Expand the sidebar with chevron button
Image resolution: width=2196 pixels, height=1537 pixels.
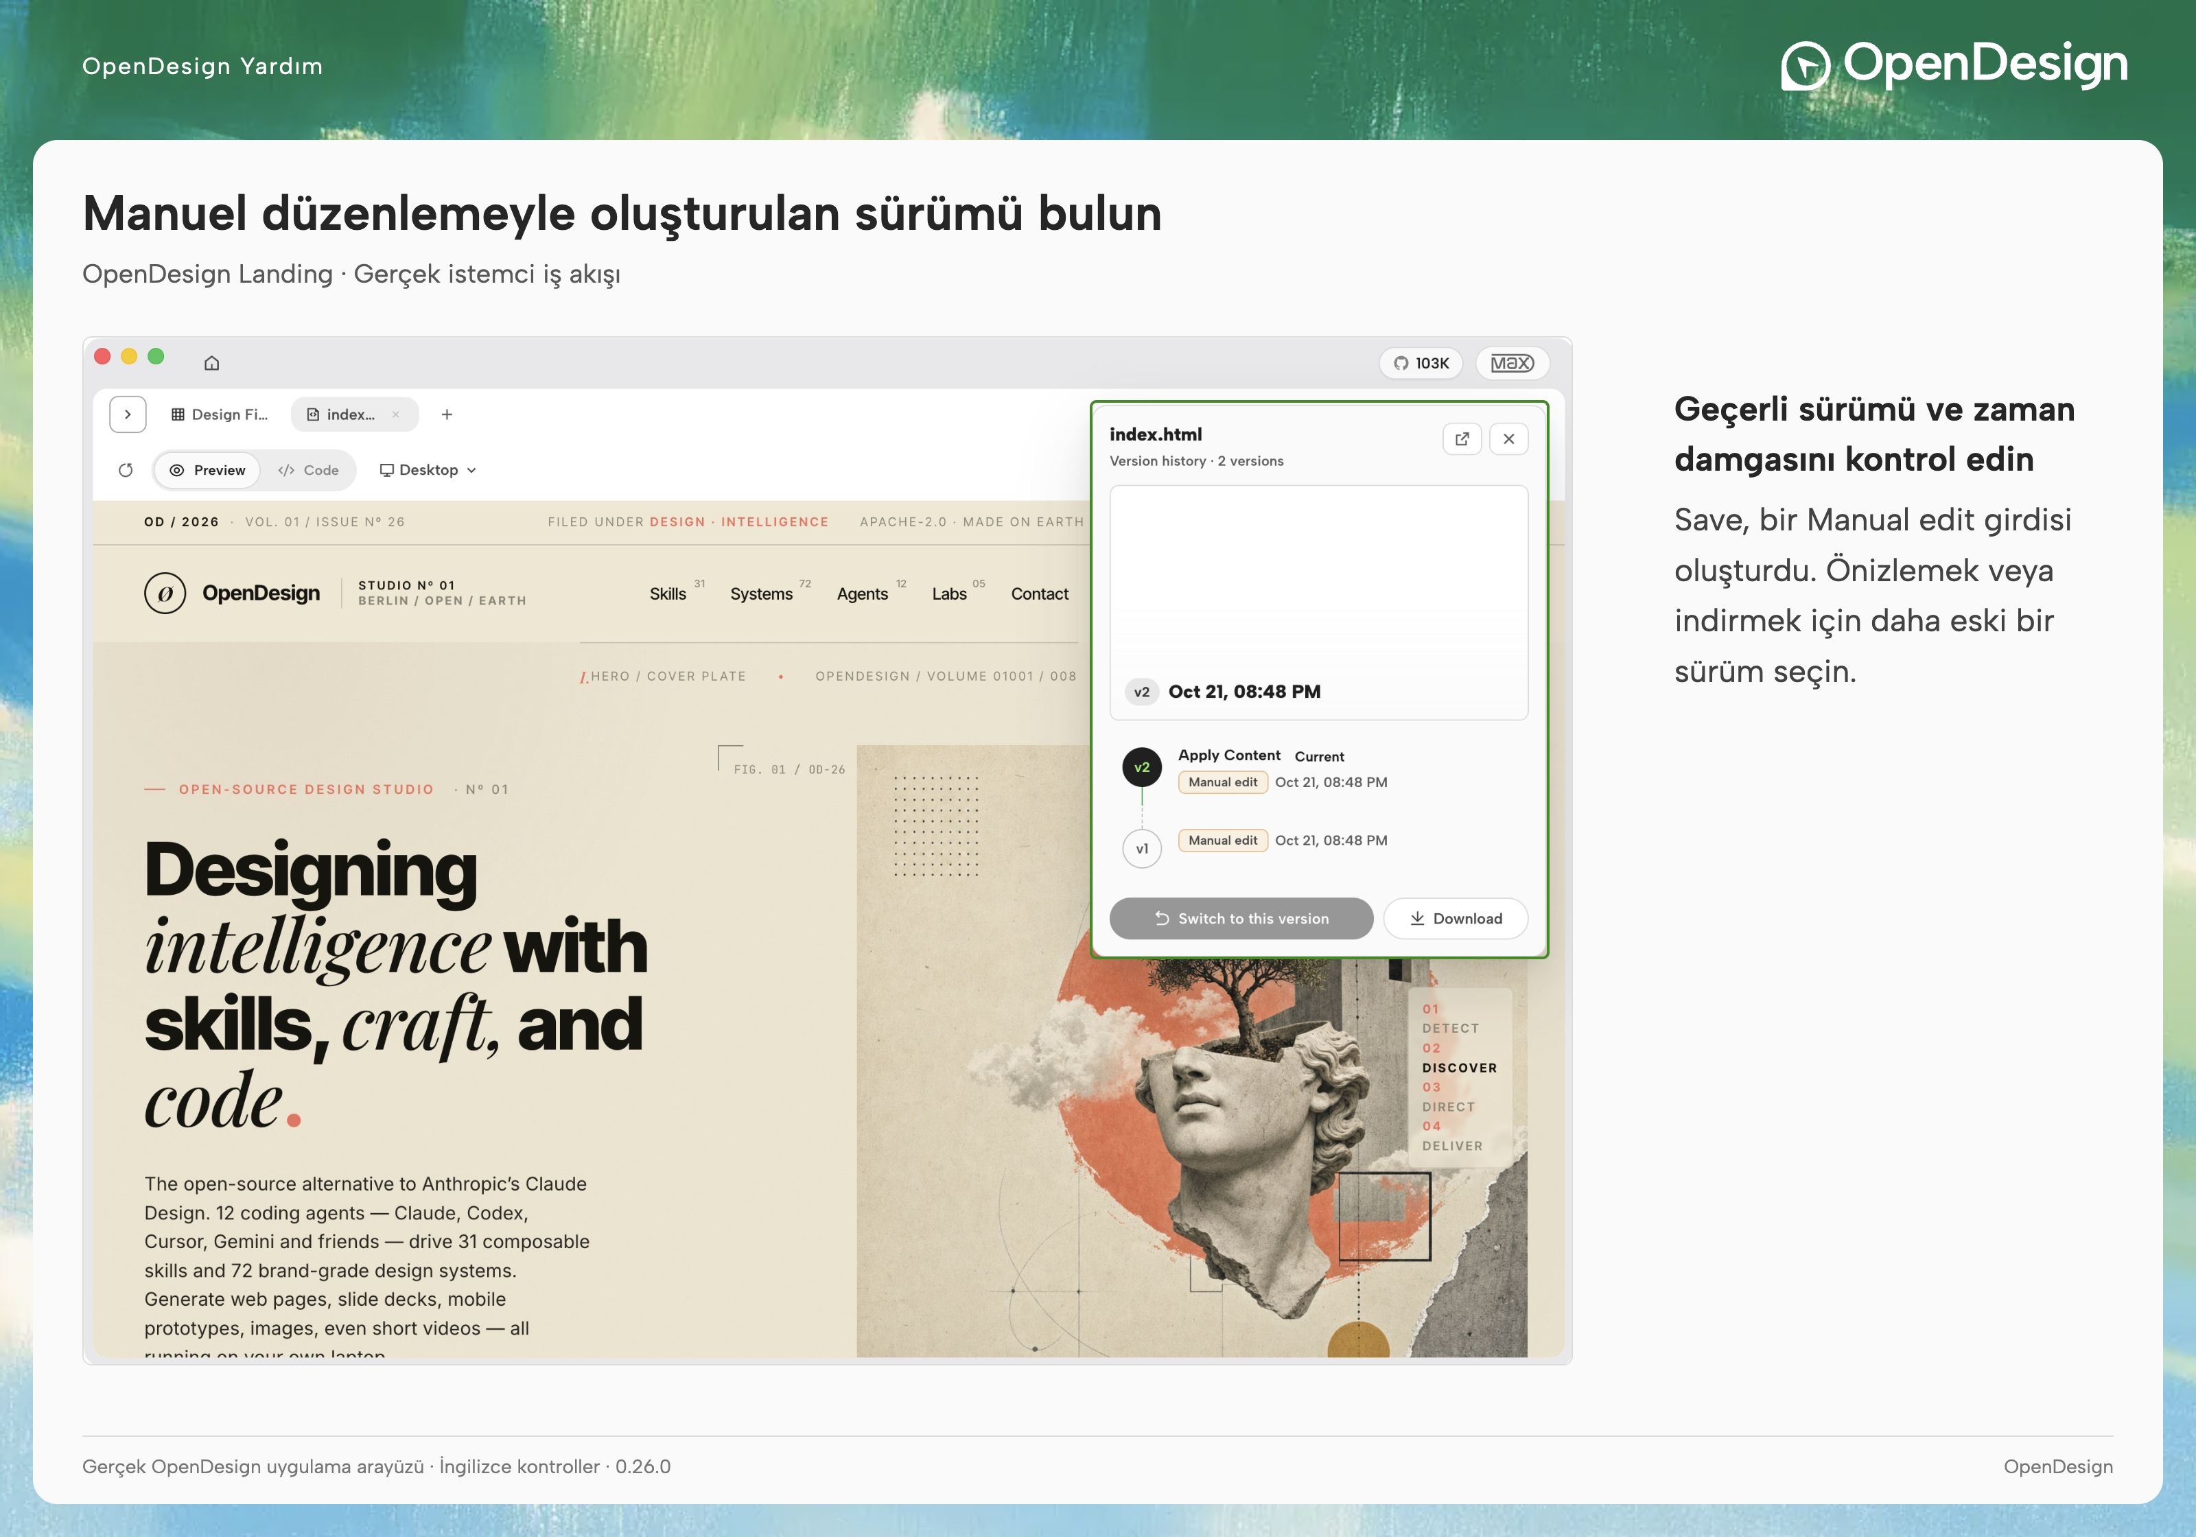[128, 414]
